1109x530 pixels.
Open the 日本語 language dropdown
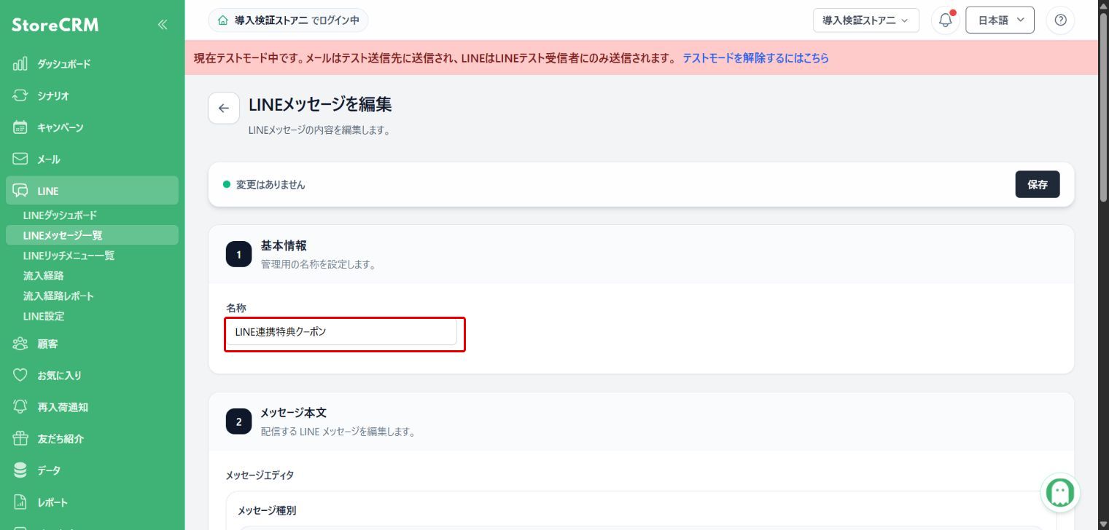(1000, 20)
